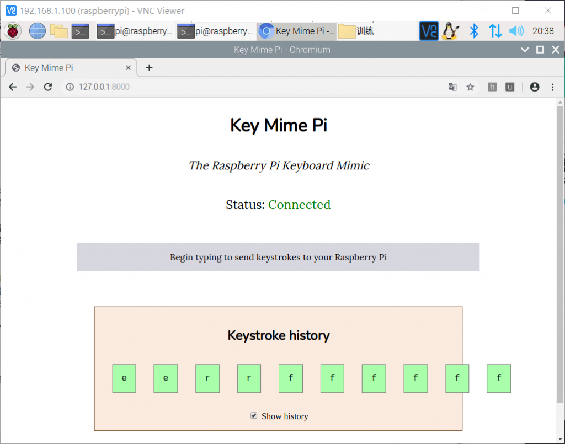Bookmark this page with the star
The height and width of the screenshot is (444, 565).
470,87
